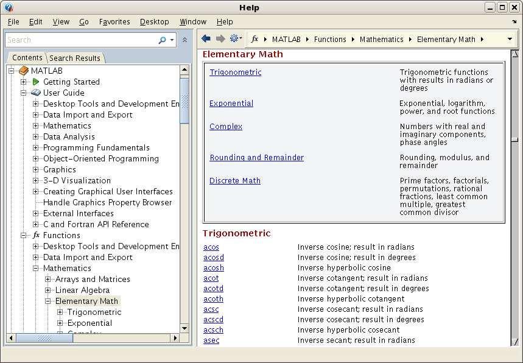The width and height of the screenshot is (523, 363).
Task: Select Object-Oriented Programming in the tree
Action: click(x=100, y=158)
